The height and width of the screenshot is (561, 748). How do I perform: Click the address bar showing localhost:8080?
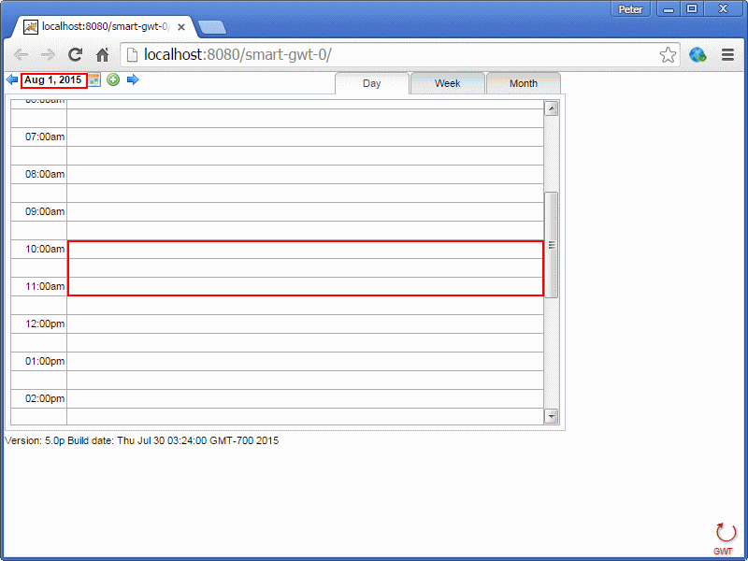pyautogui.click(x=393, y=55)
